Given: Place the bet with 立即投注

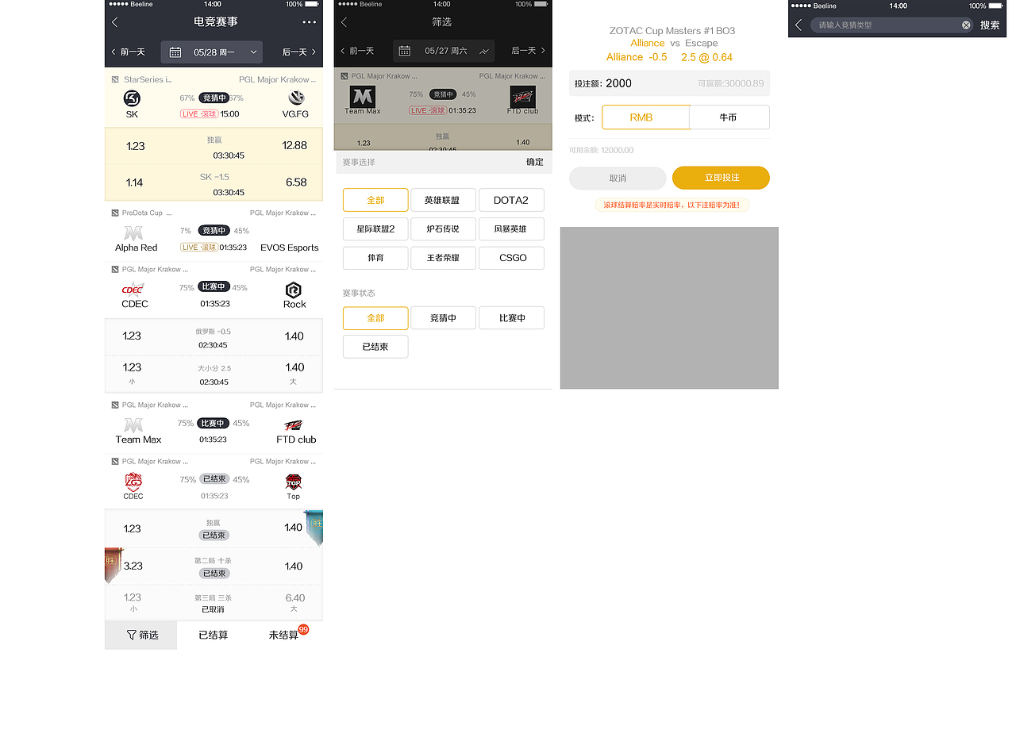Looking at the screenshot, I should (721, 178).
